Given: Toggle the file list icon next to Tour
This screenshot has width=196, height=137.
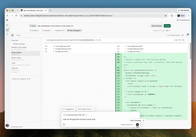Looking at the screenshot, I should tap(12, 35).
